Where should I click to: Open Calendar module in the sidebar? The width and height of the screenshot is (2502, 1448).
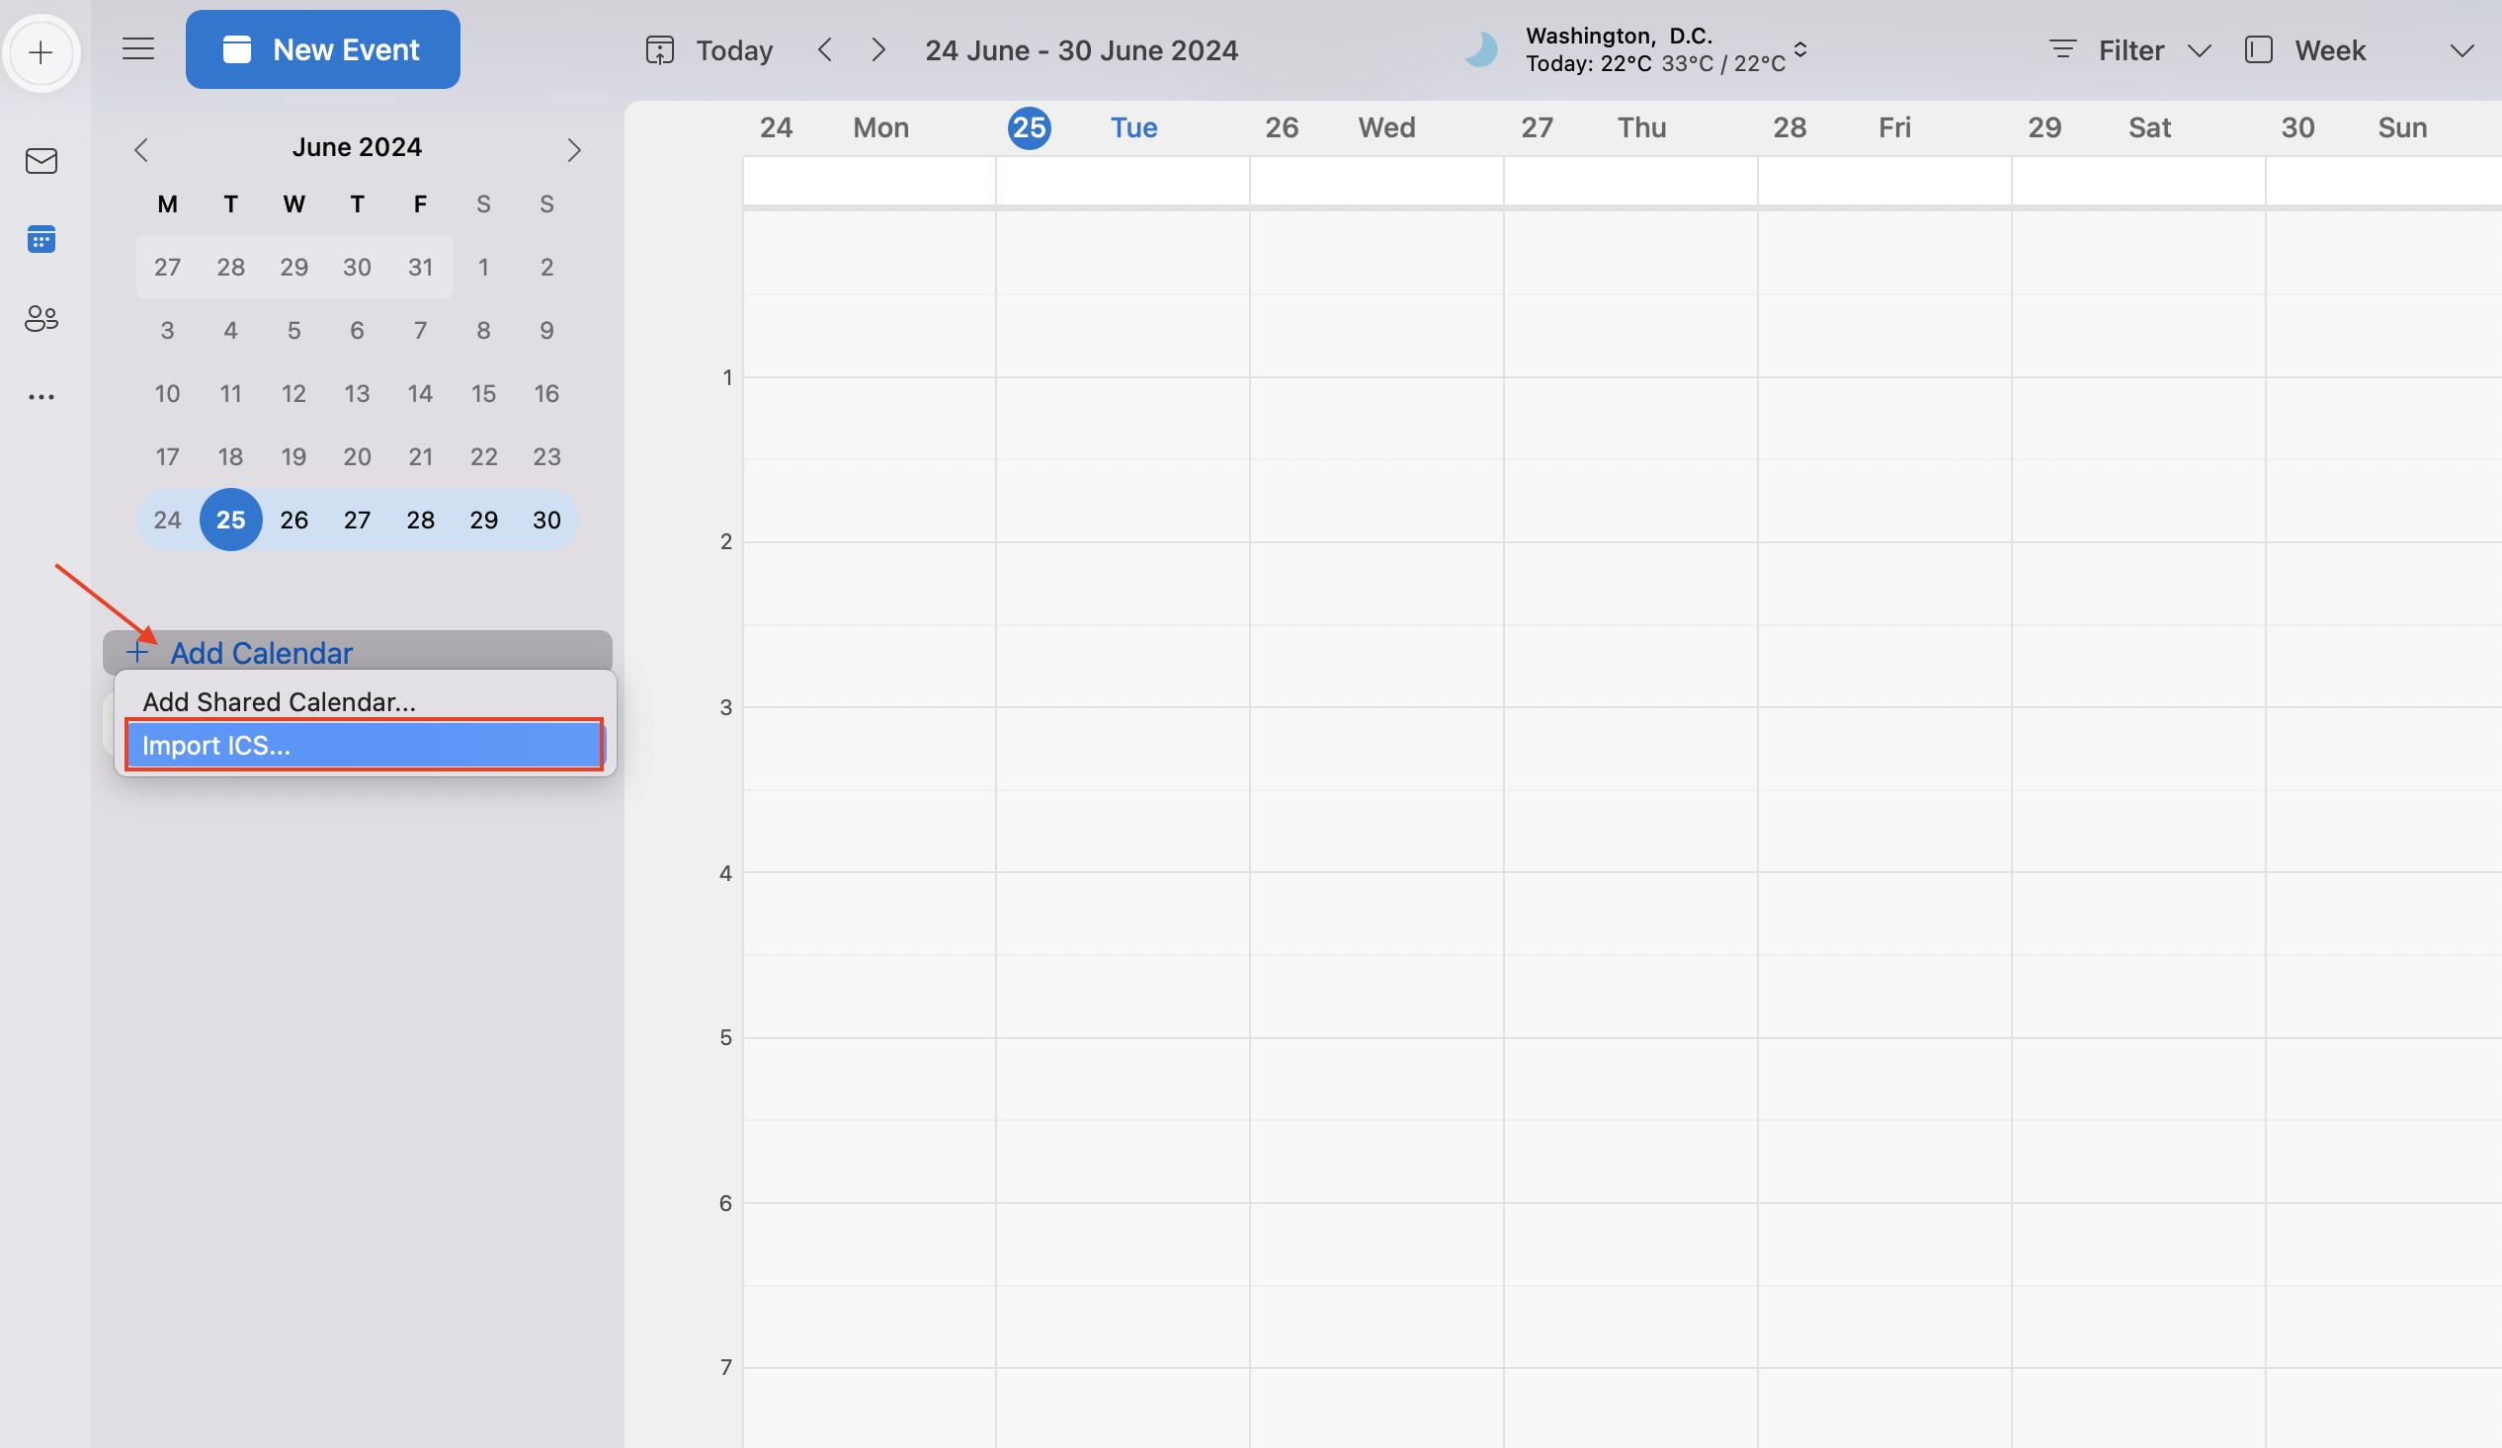[41, 239]
